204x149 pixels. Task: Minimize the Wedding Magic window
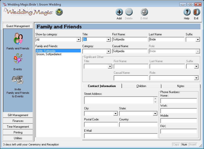pyautogui.click(x=183, y=5)
